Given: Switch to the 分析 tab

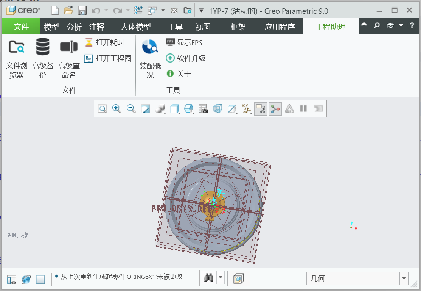Looking at the screenshot, I should (x=74, y=27).
